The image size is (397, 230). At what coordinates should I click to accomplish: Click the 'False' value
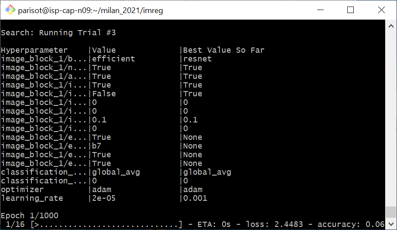[x=104, y=94]
